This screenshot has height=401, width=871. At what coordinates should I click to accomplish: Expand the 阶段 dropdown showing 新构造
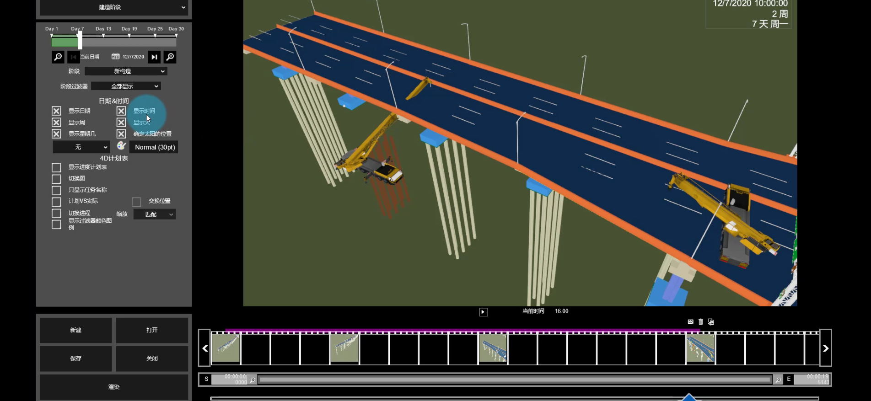click(126, 71)
